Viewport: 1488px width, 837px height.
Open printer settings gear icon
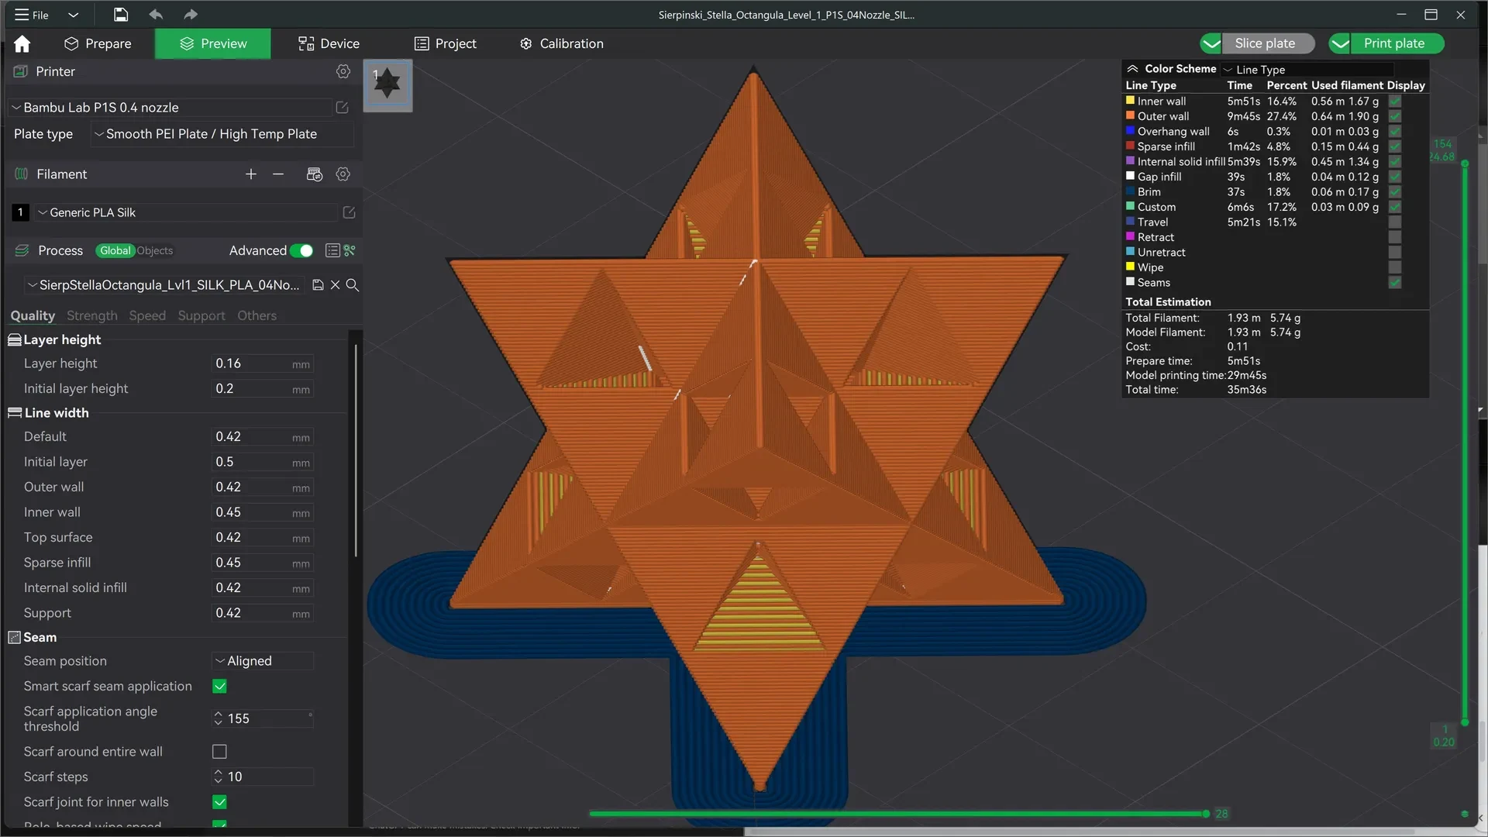pyautogui.click(x=343, y=71)
